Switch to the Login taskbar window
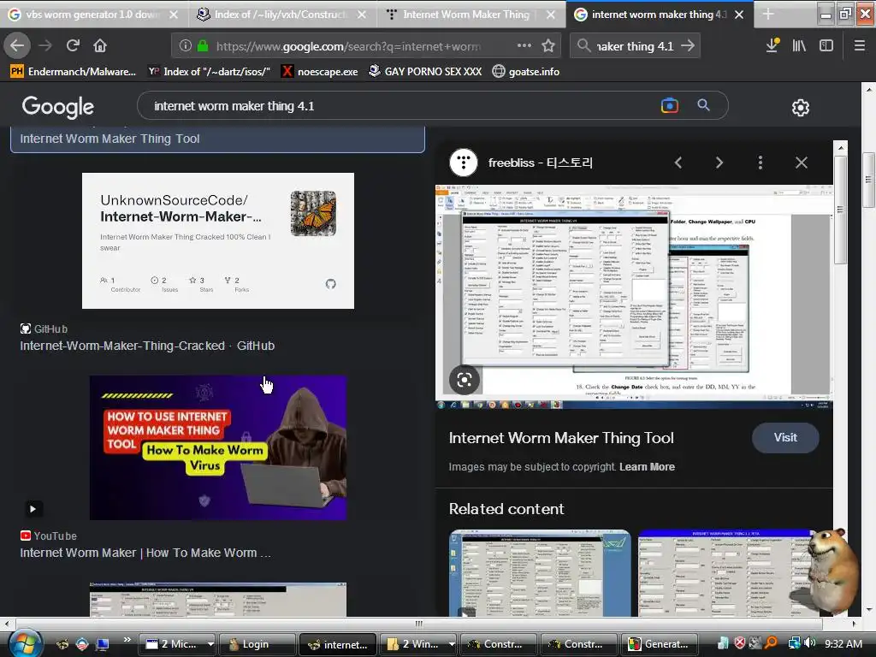 point(257,643)
